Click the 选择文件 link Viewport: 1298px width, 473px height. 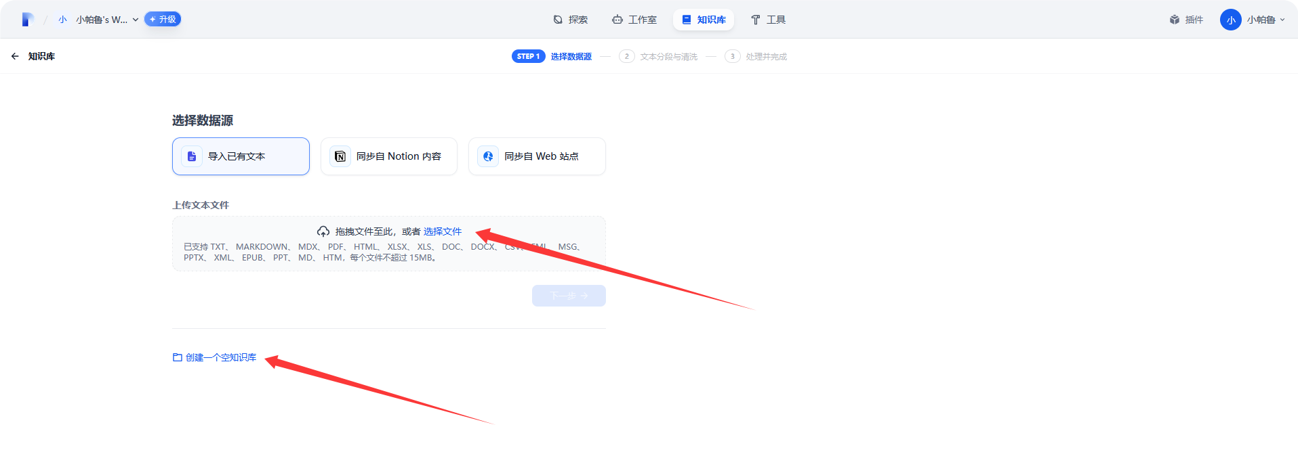click(x=442, y=231)
